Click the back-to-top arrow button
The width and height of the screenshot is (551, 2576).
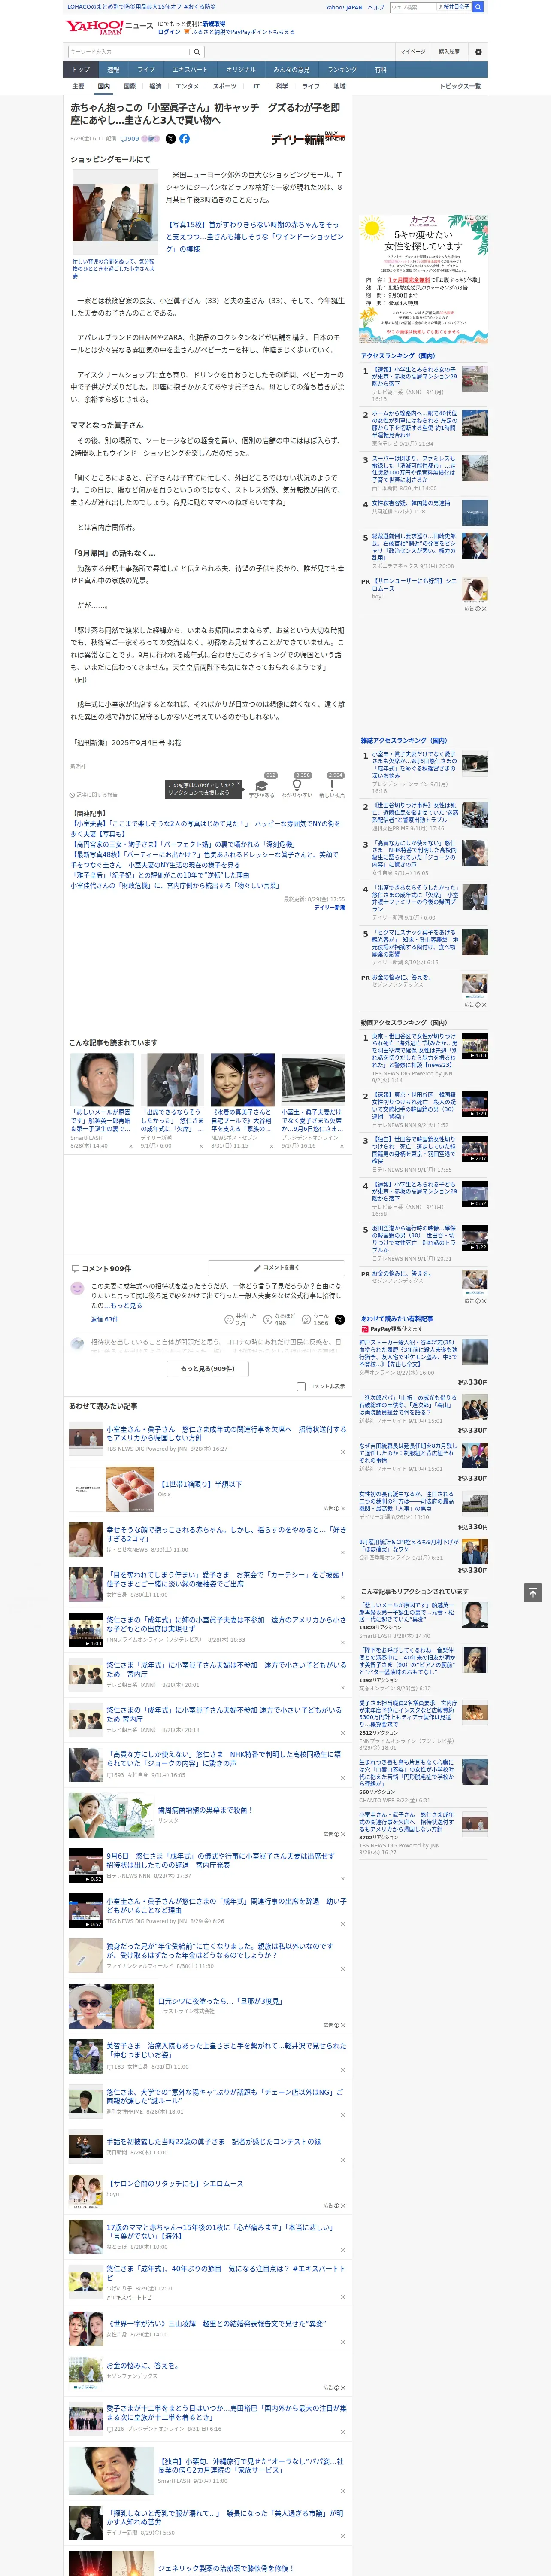(x=533, y=1592)
